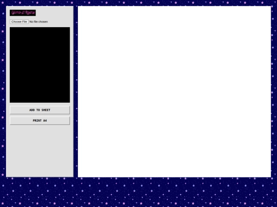The height and width of the screenshot is (207, 277).
Task: Click the pink logo banner image
Action: [23, 13]
